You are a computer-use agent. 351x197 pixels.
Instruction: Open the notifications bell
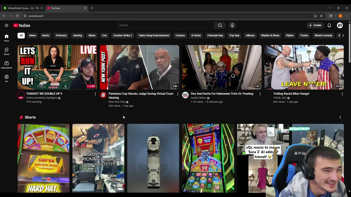[x=329, y=25]
